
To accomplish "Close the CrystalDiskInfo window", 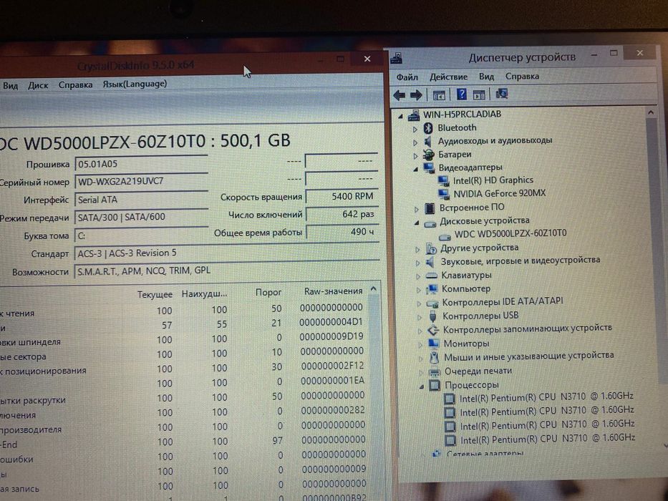I will pyautogui.click(x=367, y=59).
